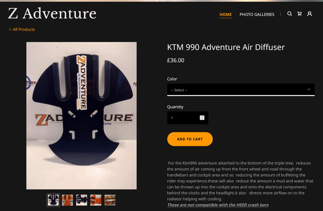Decrease quantity with the down stepper arrow
323x211 pixels.
[x=202, y=119]
